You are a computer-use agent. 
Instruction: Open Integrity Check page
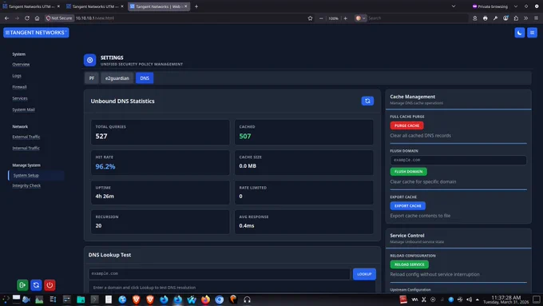26,185
